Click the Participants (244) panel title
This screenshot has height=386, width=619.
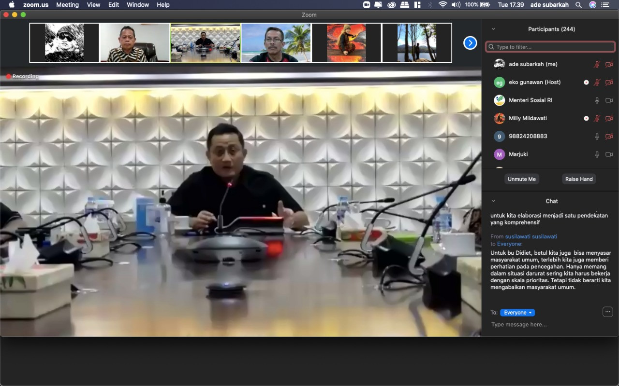[x=551, y=29]
